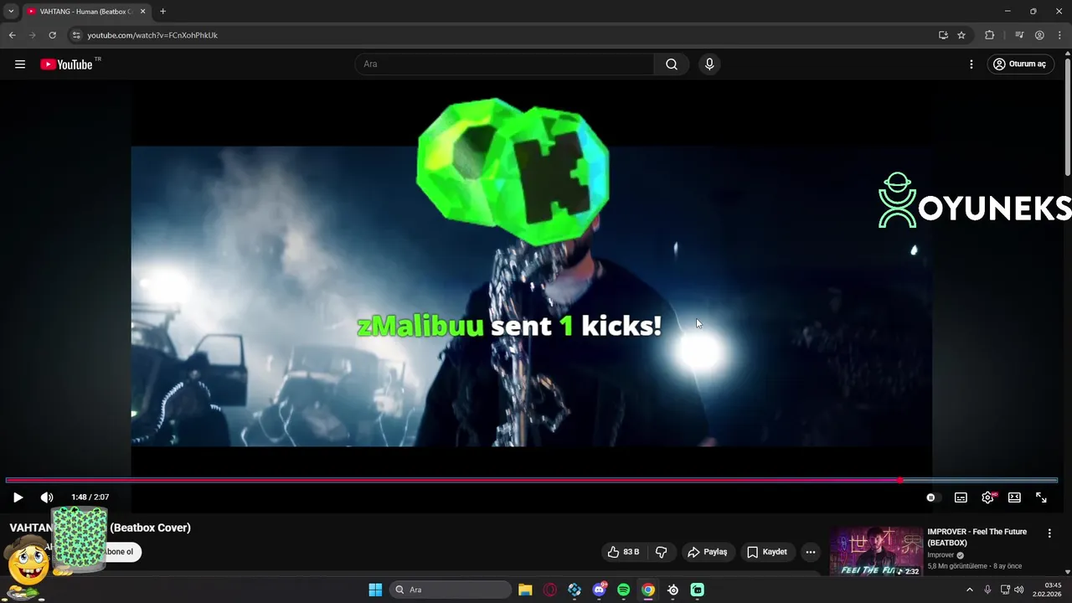Open File Explorer from the taskbar

pyautogui.click(x=525, y=590)
